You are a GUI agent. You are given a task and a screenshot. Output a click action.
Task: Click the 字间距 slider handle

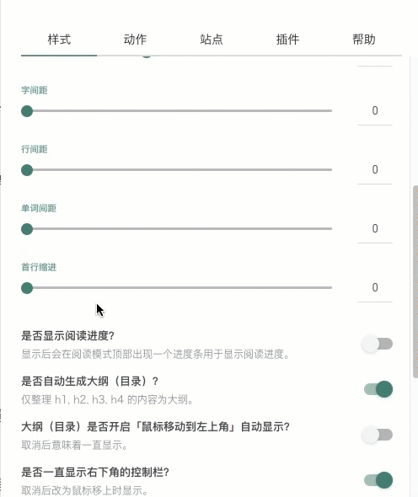(27, 111)
